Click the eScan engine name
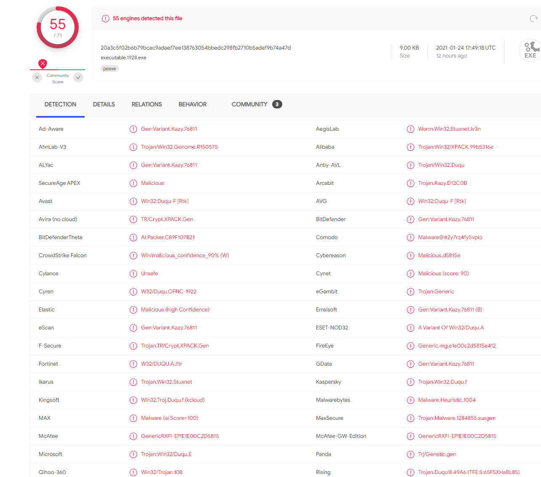The height and width of the screenshot is (477, 541). pyautogui.click(x=46, y=328)
